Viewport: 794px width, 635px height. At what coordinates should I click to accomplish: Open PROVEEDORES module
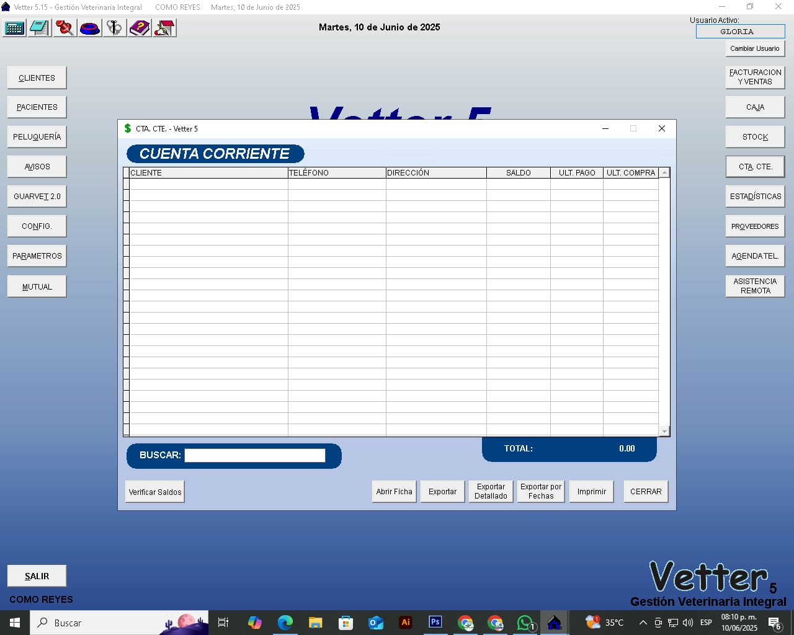point(755,226)
